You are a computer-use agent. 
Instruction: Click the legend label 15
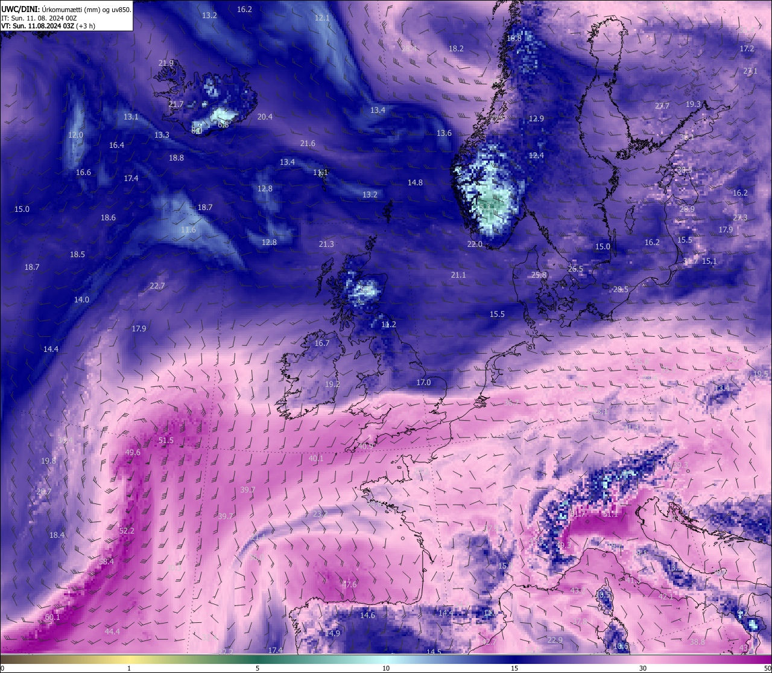pos(514,668)
